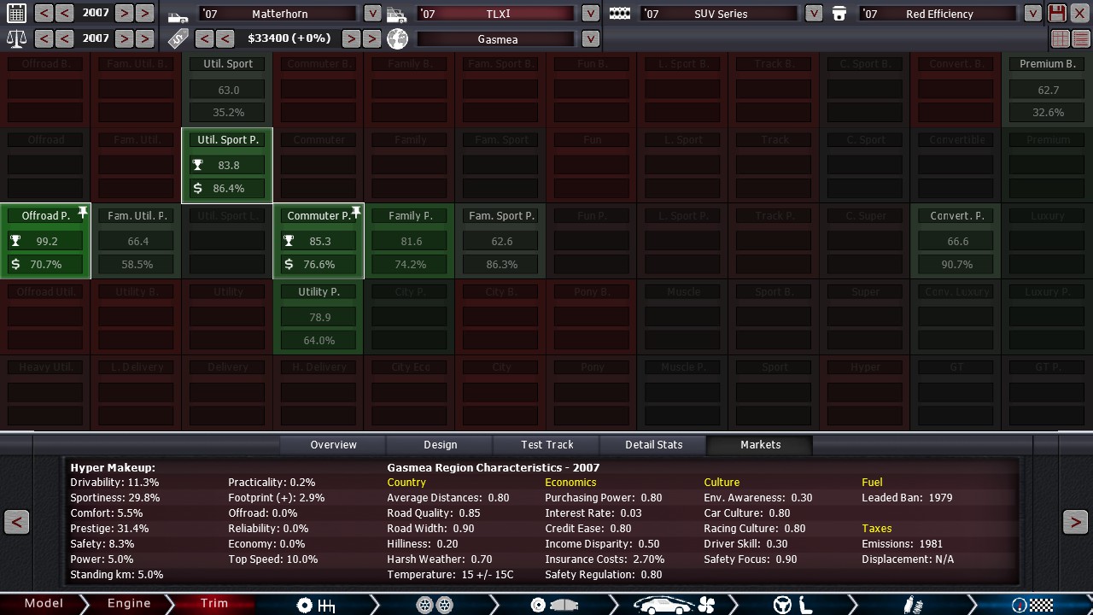The image size is (1093, 615).
Task: Expand the TLXI trim dropdown arrow
Action: point(590,14)
